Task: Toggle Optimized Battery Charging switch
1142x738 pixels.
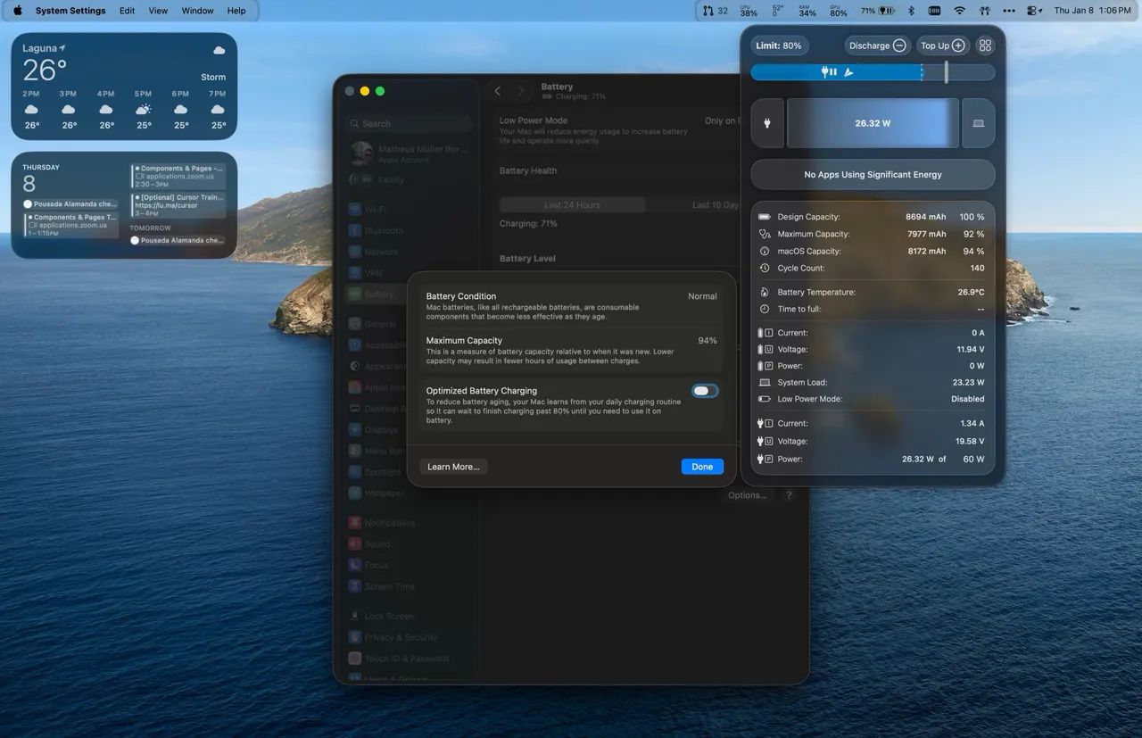Action: pos(704,391)
